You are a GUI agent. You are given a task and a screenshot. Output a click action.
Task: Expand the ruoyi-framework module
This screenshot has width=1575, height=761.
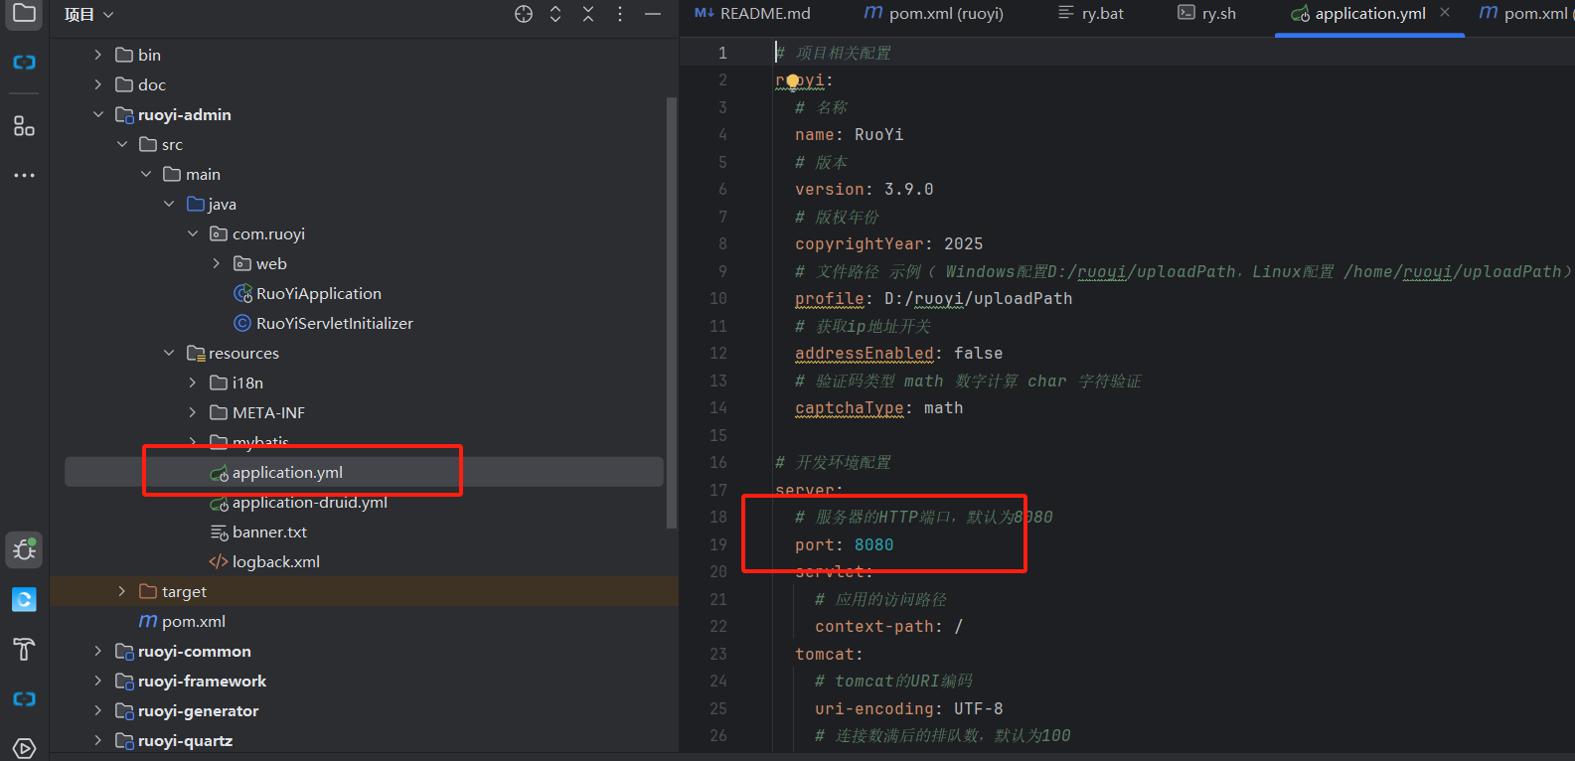[97, 681]
